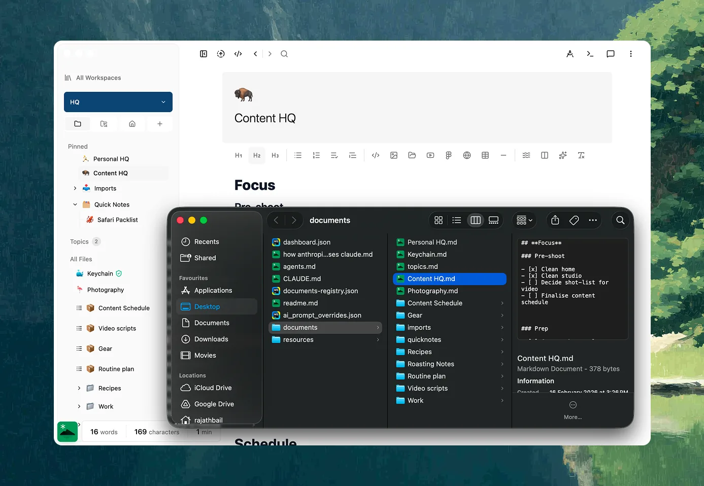Select the home tab under HQ
The height and width of the screenshot is (486, 704).
[132, 124]
